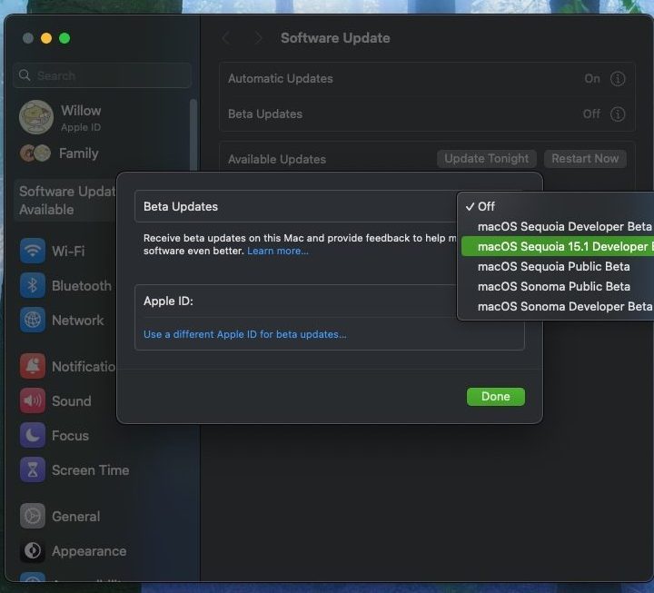Click the Automatic Updates On value

592,78
